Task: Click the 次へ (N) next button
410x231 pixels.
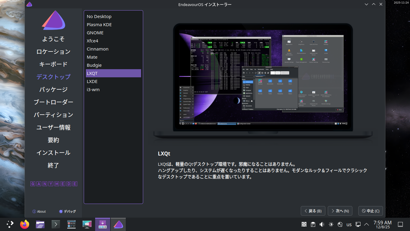Action: coord(340,211)
